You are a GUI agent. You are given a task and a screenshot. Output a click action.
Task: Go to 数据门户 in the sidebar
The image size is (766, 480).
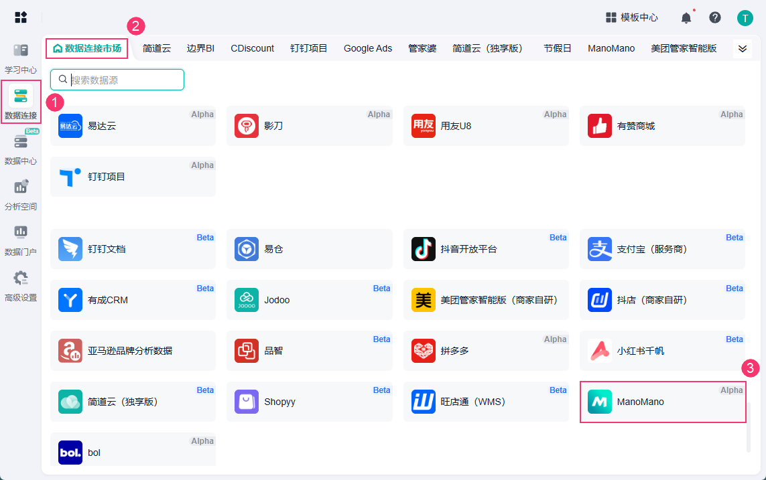click(21, 240)
